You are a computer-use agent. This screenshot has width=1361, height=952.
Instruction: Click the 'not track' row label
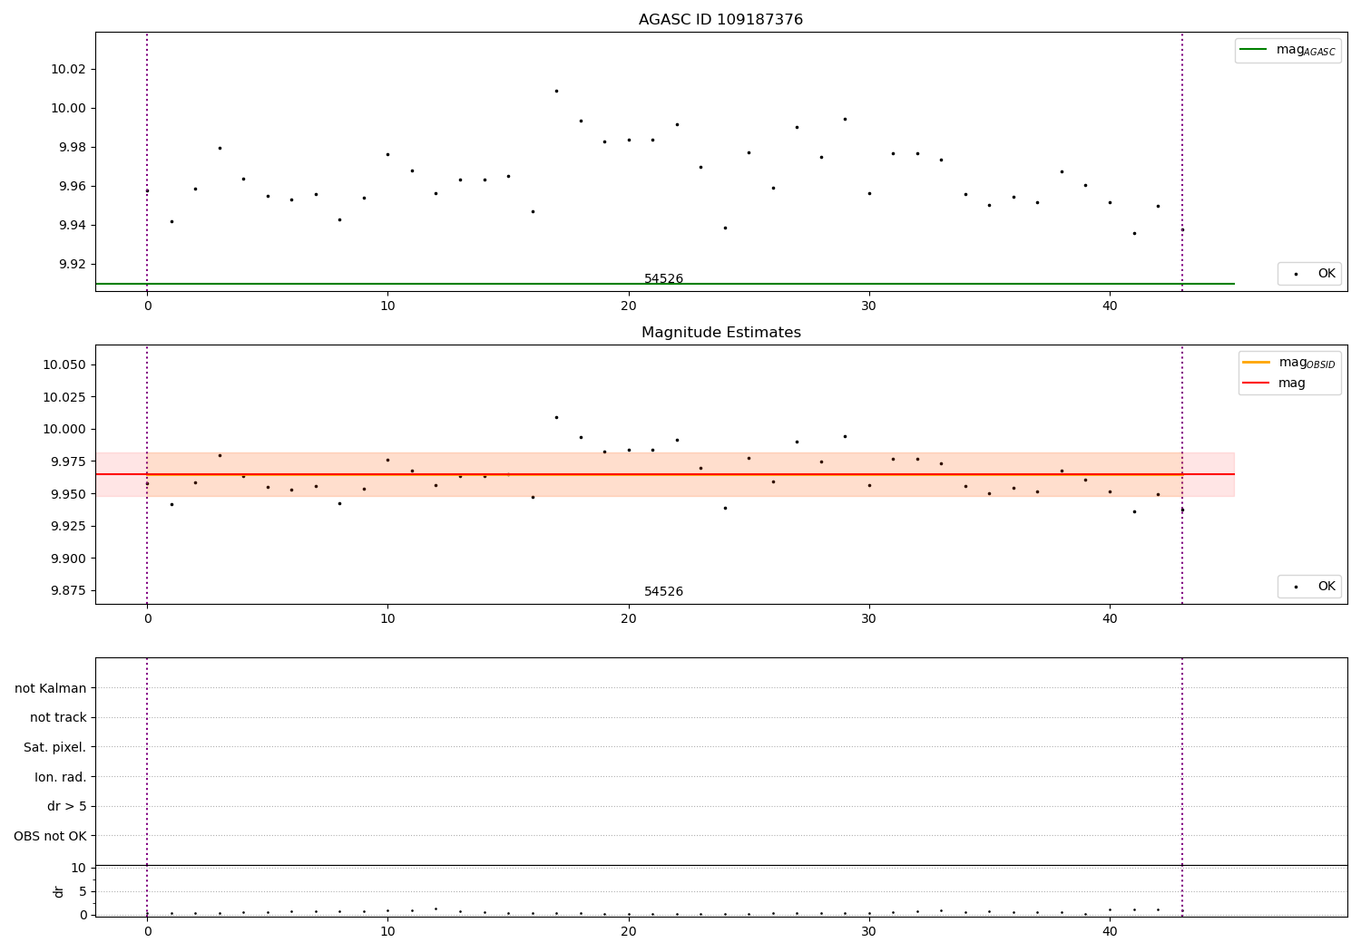pyautogui.click(x=58, y=717)
